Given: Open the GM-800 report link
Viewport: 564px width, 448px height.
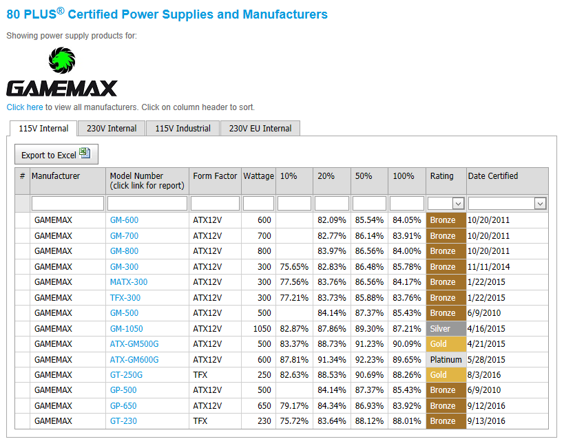Looking at the screenshot, I should pyautogui.click(x=124, y=251).
